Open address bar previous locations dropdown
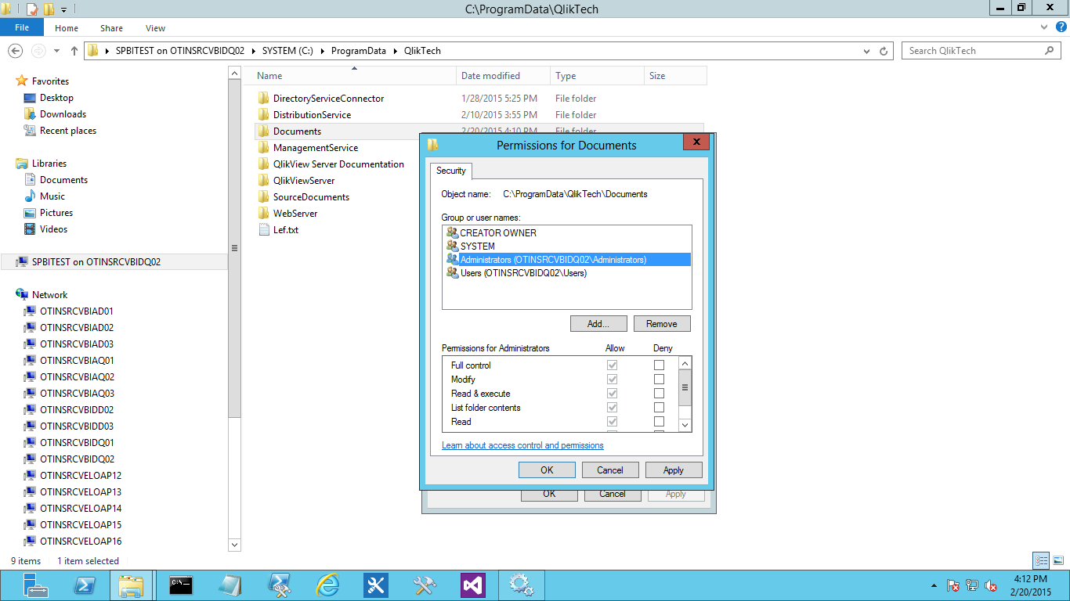Viewport: 1070px width, 601px height. (x=866, y=51)
